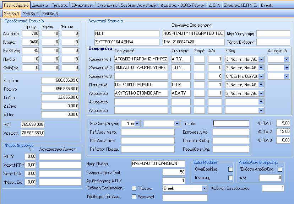Enable the Invoicing checkbox
Screen dimensions: 294x204
click(230, 178)
